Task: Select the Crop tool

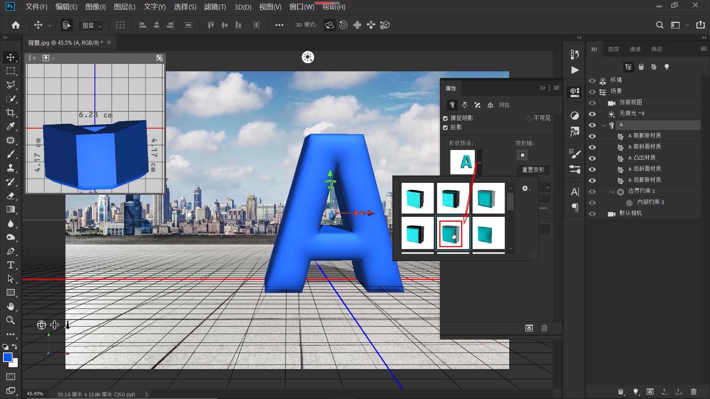Action: [11, 113]
